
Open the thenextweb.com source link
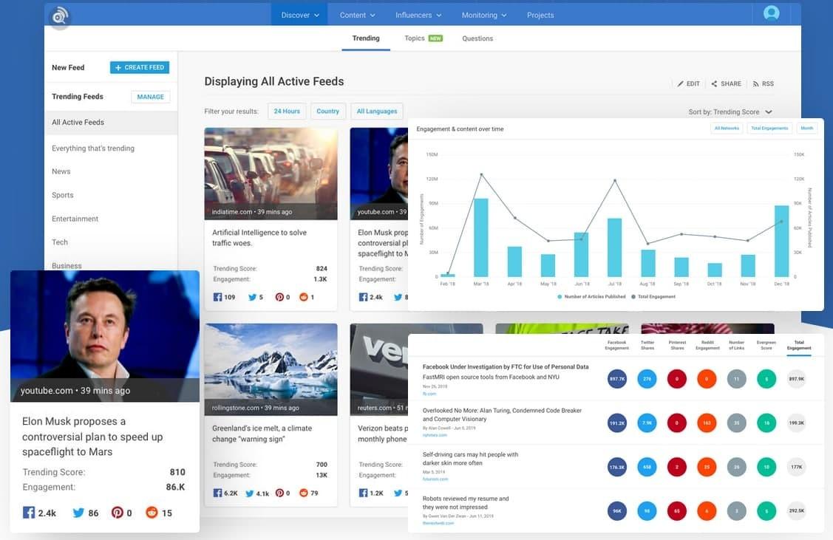[438, 523]
